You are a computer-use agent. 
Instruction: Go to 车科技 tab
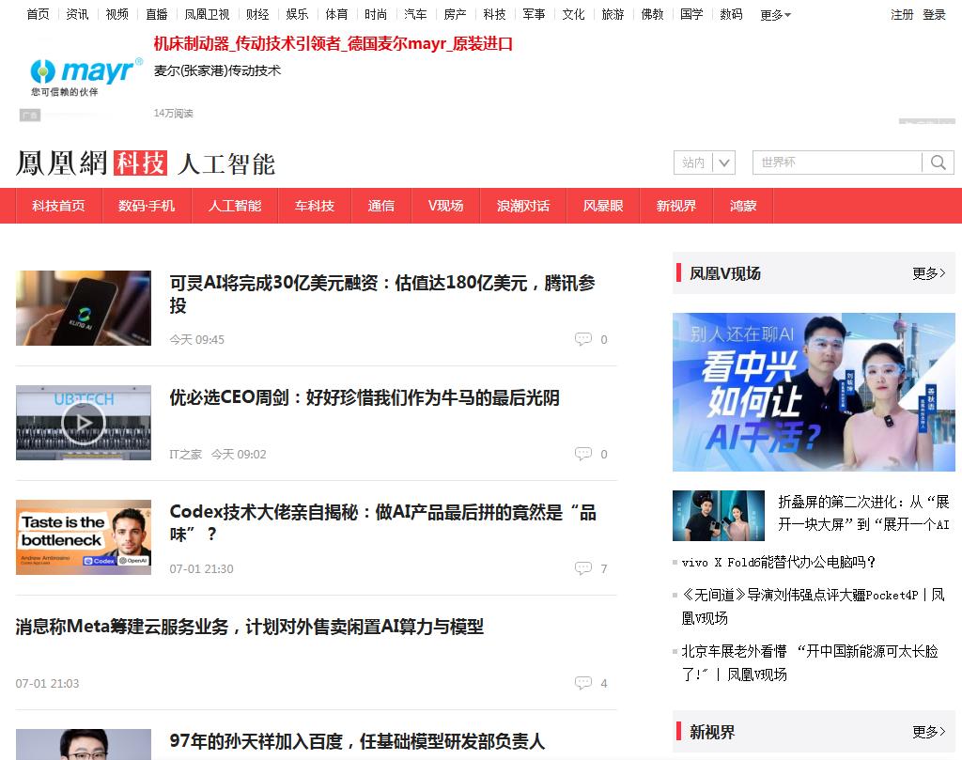tap(314, 206)
